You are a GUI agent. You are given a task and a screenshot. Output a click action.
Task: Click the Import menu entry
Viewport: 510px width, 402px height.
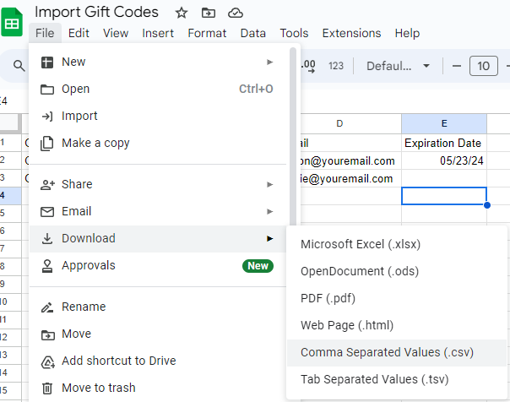[79, 116]
